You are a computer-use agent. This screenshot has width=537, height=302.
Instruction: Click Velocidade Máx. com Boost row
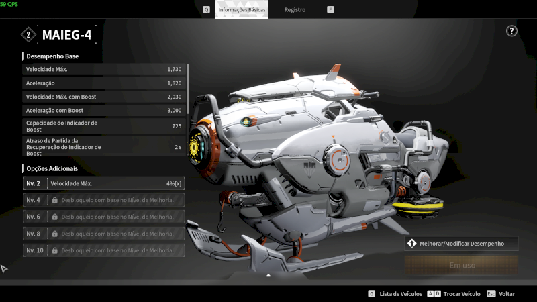pyautogui.click(x=104, y=97)
